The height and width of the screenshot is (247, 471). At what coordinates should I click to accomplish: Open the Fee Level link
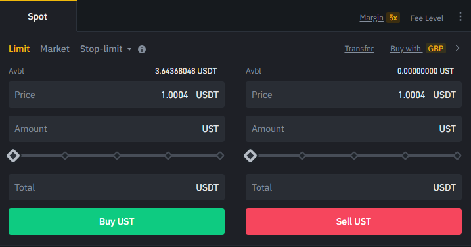[426, 18]
